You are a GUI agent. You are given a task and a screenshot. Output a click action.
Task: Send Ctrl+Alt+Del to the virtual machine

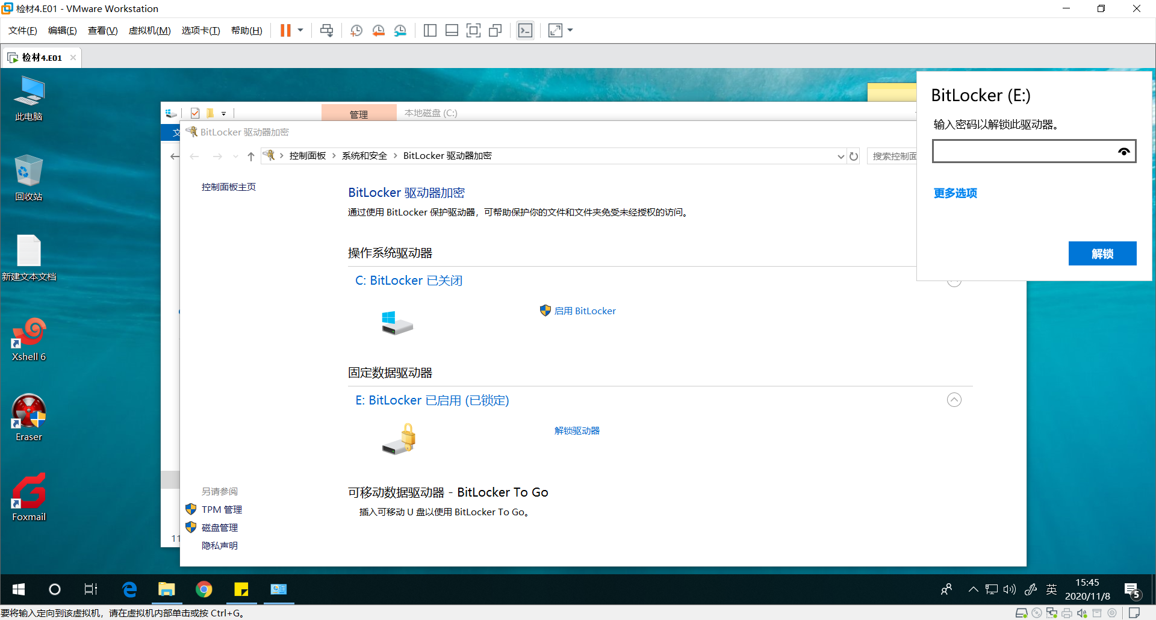tap(326, 31)
